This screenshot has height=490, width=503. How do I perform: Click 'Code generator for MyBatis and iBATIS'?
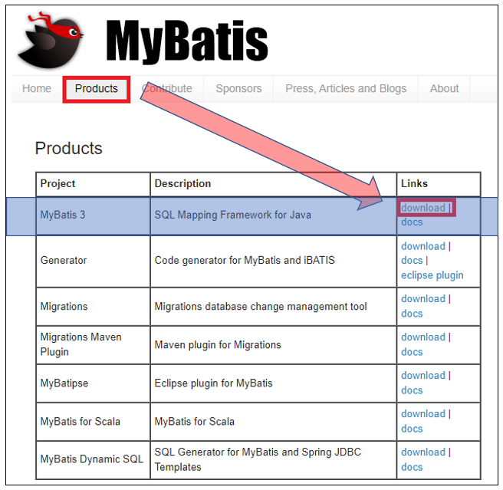(x=245, y=260)
